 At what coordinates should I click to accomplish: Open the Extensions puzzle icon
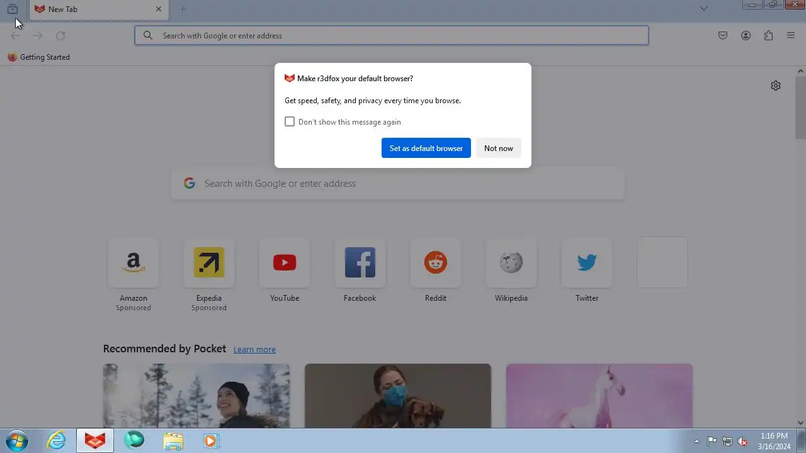pos(768,36)
